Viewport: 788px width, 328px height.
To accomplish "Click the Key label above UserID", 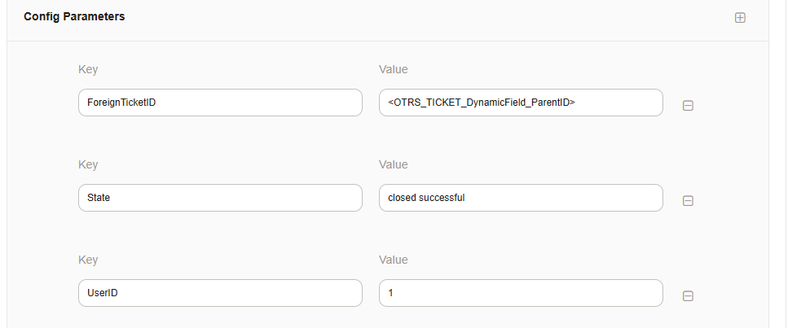I will coord(88,260).
